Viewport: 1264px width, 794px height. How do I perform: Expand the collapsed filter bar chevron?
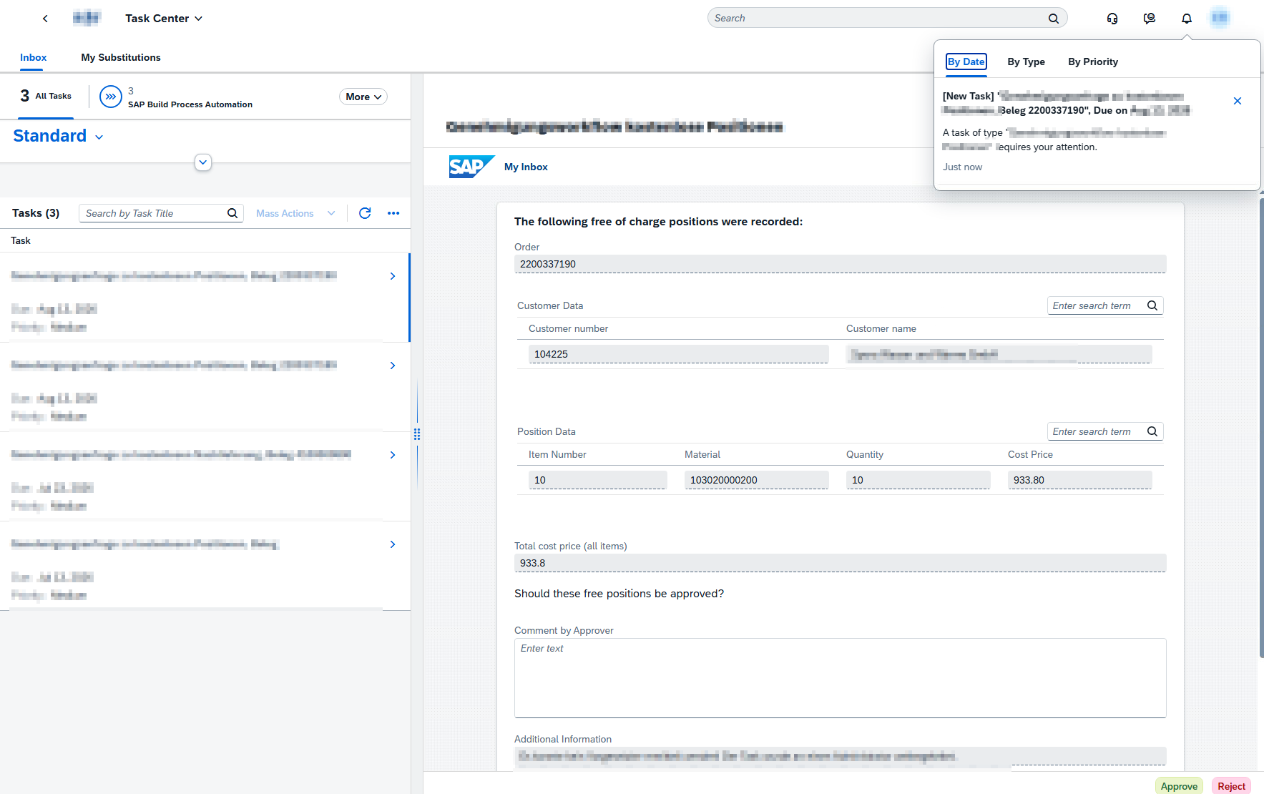pyautogui.click(x=203, y=162)
